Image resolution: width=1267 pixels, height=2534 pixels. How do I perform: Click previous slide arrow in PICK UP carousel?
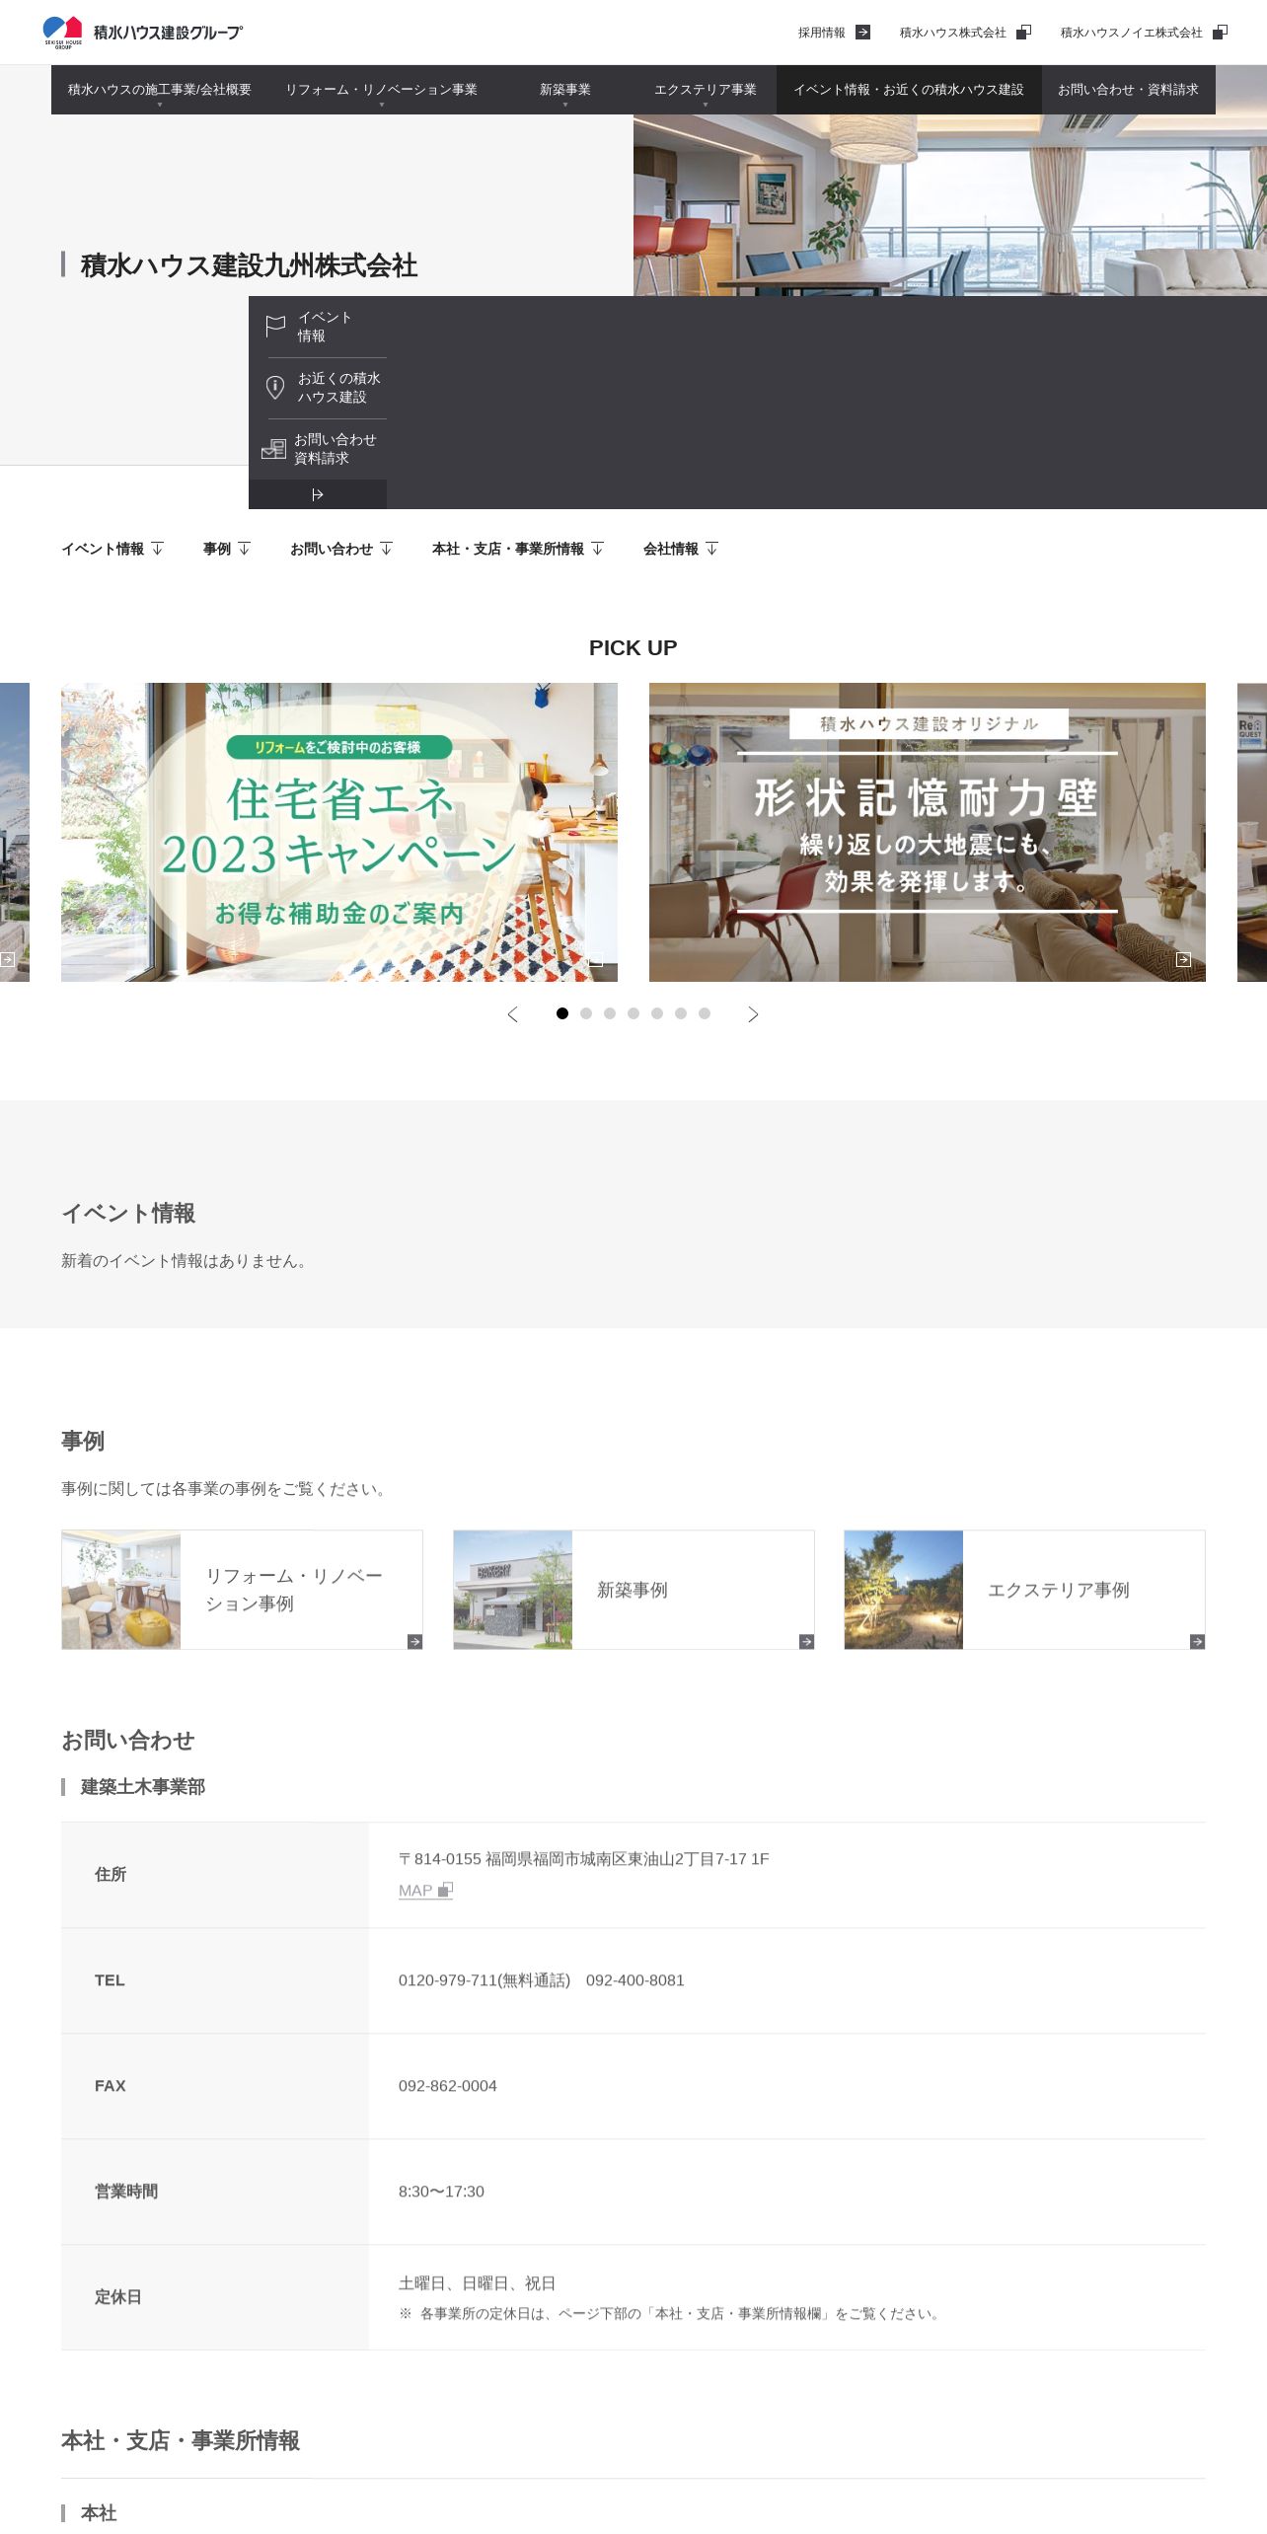512,1014
